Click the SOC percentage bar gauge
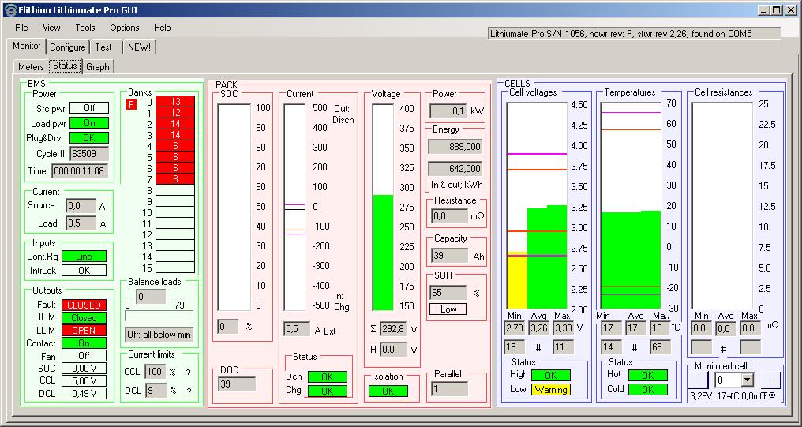 pyautogui.click(x=234, y=207)
